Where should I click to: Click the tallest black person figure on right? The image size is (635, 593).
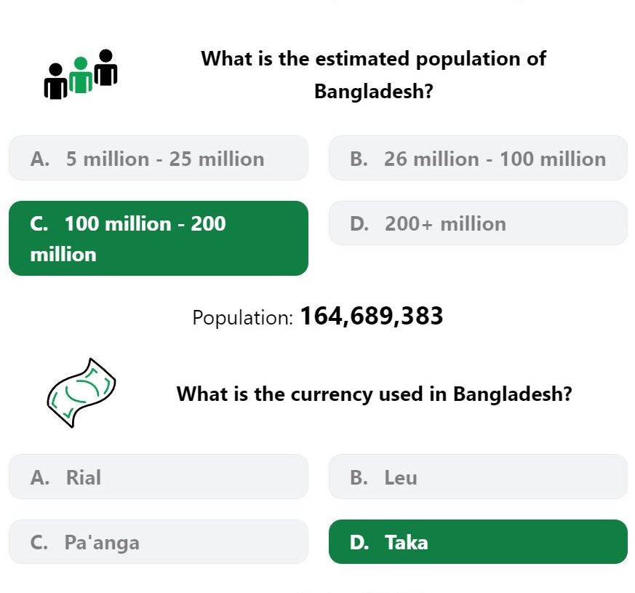(105, 68)
